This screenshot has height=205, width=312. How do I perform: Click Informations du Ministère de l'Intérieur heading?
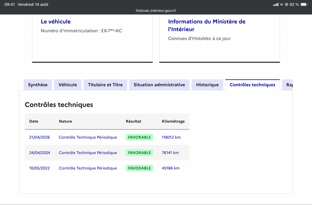point(207,25)
